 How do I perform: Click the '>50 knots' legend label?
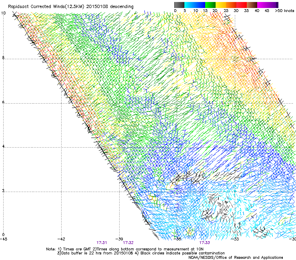coord(284,11)
